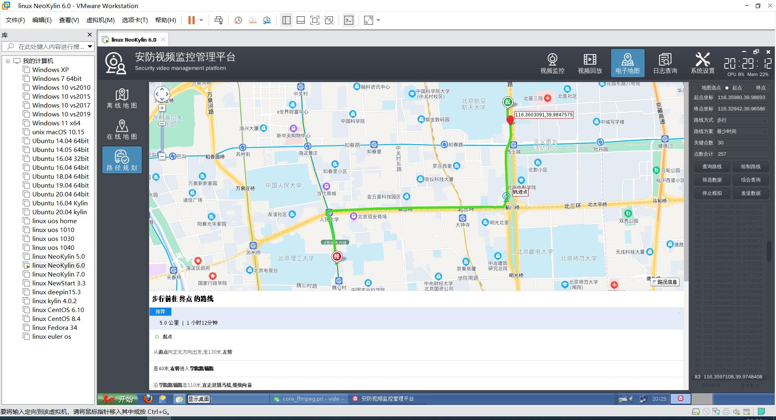Open the 视频监控 video monitoring module

click(552, 63)
